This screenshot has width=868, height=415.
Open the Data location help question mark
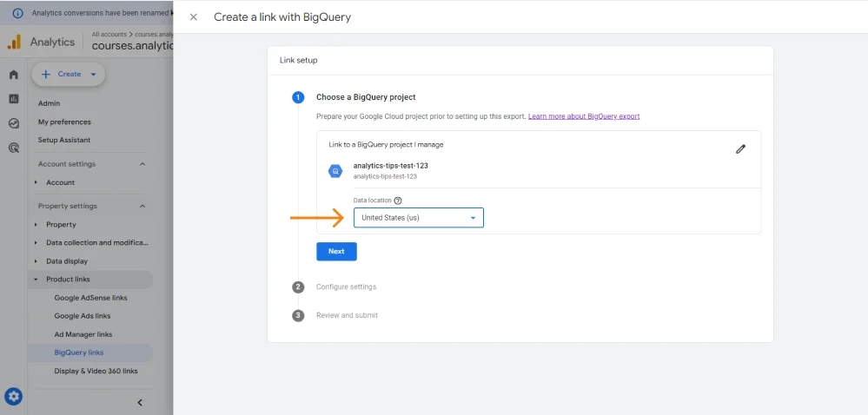[x=397, y=201]
